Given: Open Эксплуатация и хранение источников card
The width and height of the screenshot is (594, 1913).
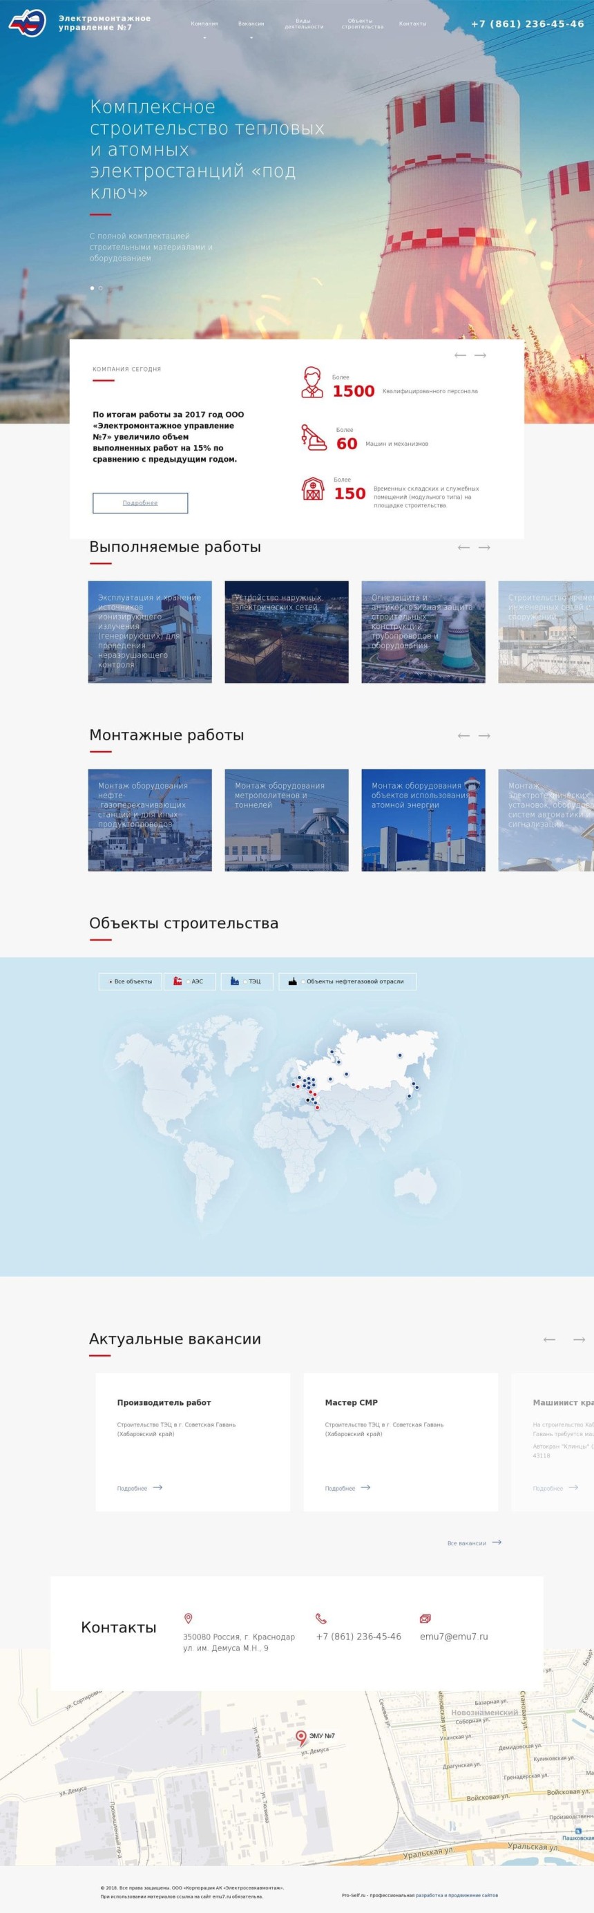Looking at the screenshot, I should (150, 631).
